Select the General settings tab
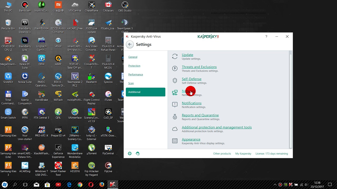 133,57
